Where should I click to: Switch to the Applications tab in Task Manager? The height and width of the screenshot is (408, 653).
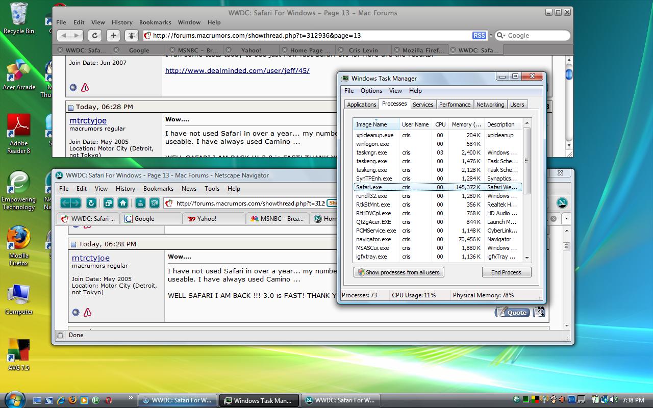tap(361, 105)
